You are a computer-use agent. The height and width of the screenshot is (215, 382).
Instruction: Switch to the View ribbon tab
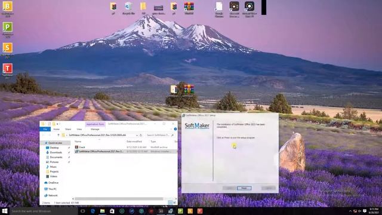click(x=79, y=129)
